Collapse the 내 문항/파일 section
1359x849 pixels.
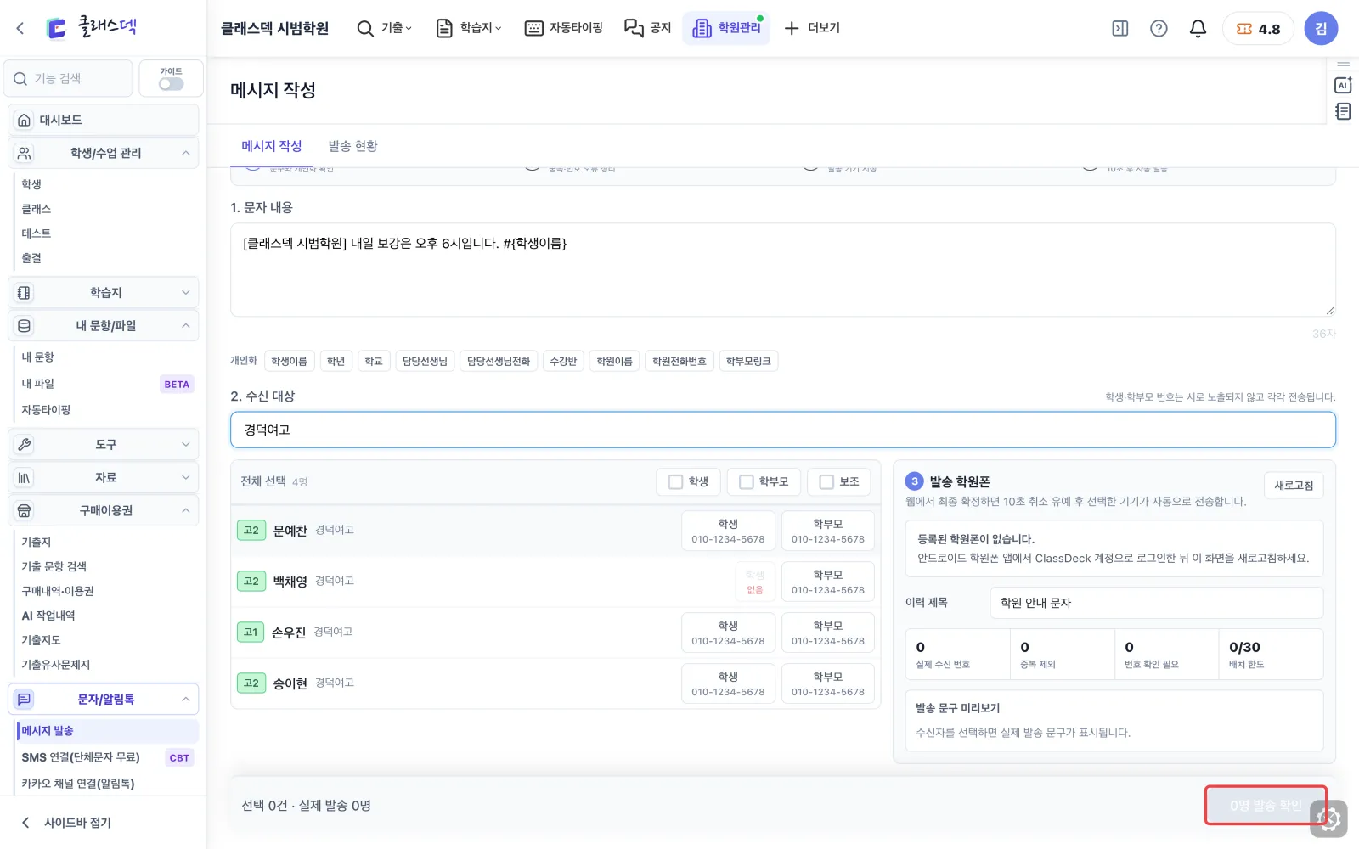[185, 325]
